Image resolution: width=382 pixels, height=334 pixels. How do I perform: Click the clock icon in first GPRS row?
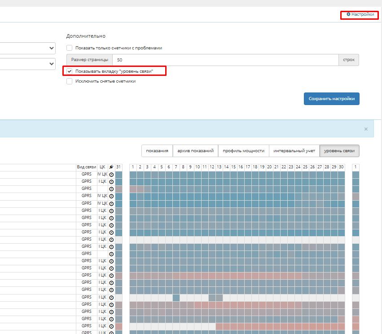[x=111, y=174]
